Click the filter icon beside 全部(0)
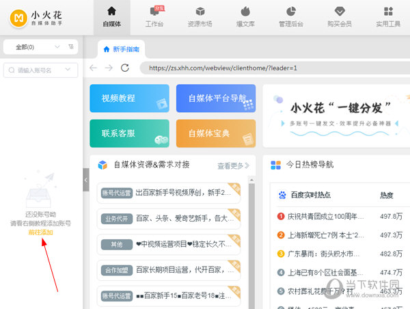This screenshot has width=410, height=309. [x=71, y=47]
